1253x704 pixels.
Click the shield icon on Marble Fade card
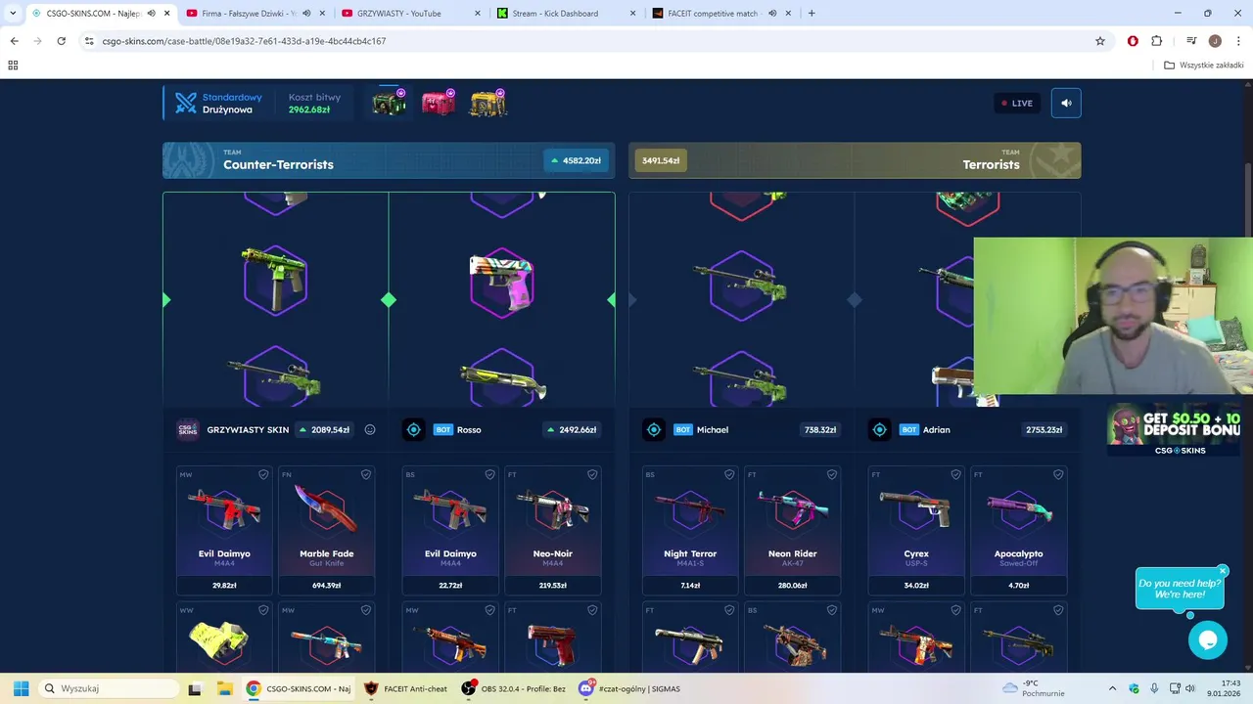pos(365,474)
